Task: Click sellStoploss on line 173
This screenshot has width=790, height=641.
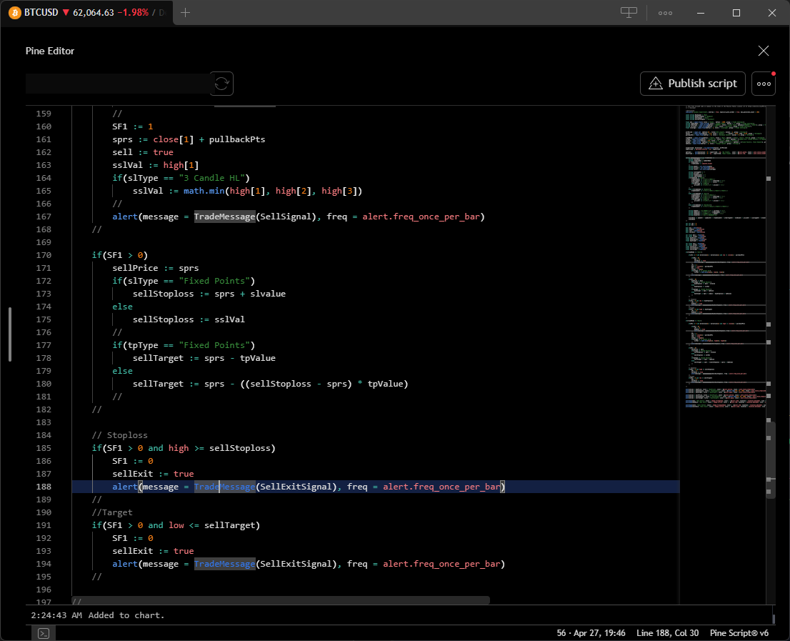Action: coord(164,294)
